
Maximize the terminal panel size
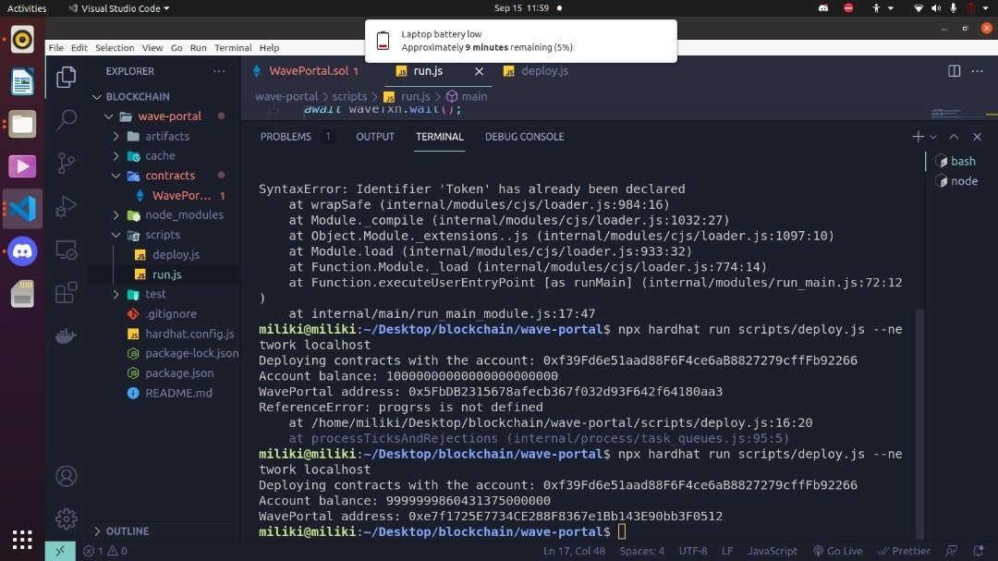pos(954,136)
